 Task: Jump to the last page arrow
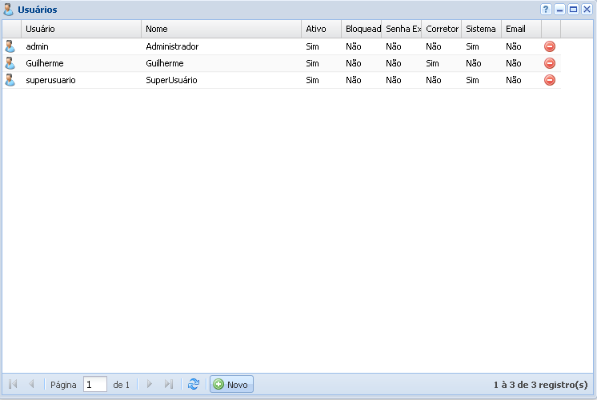click(x=168, y=385)
